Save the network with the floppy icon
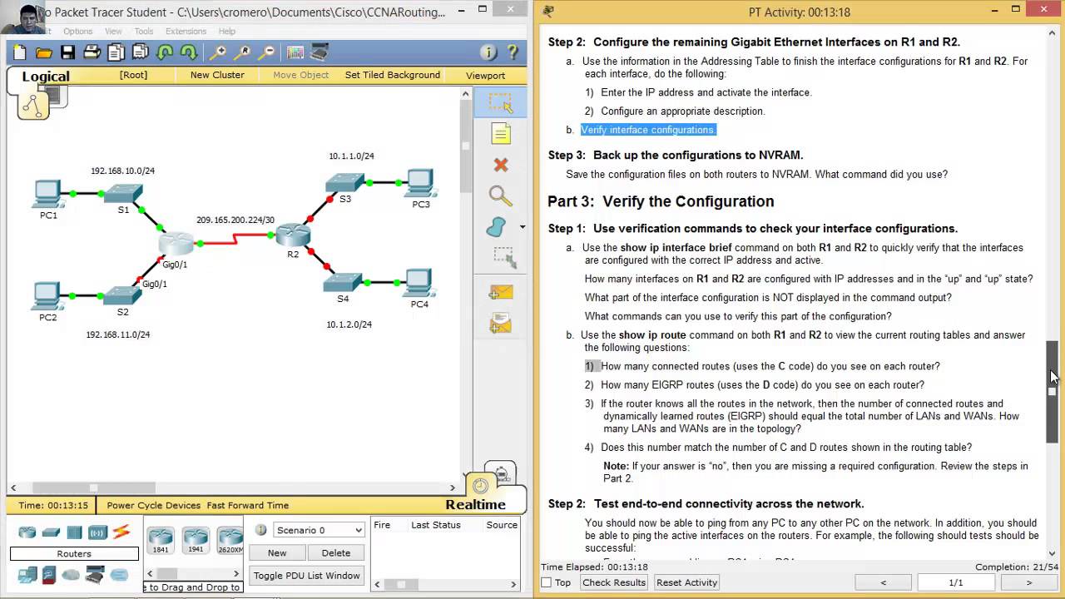Viewport: 1065px width, 599px height. (68, 52)
